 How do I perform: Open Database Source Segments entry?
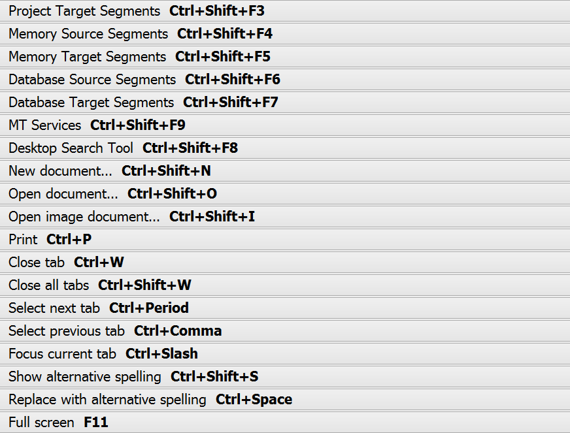coord(92,80)
